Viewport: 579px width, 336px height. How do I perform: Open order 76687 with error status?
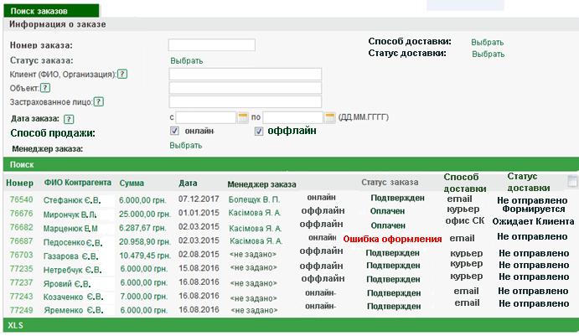pos(21,240)
